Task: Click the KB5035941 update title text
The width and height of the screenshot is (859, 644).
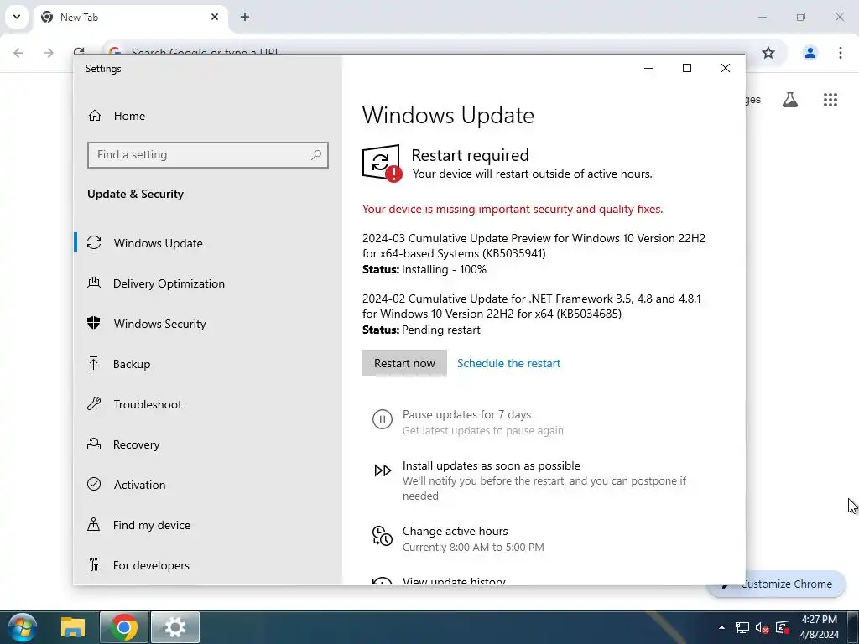Action: tap(534, 246)
